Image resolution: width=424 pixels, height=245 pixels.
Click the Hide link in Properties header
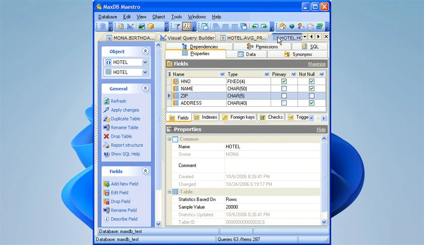click(x=321, y=130)
